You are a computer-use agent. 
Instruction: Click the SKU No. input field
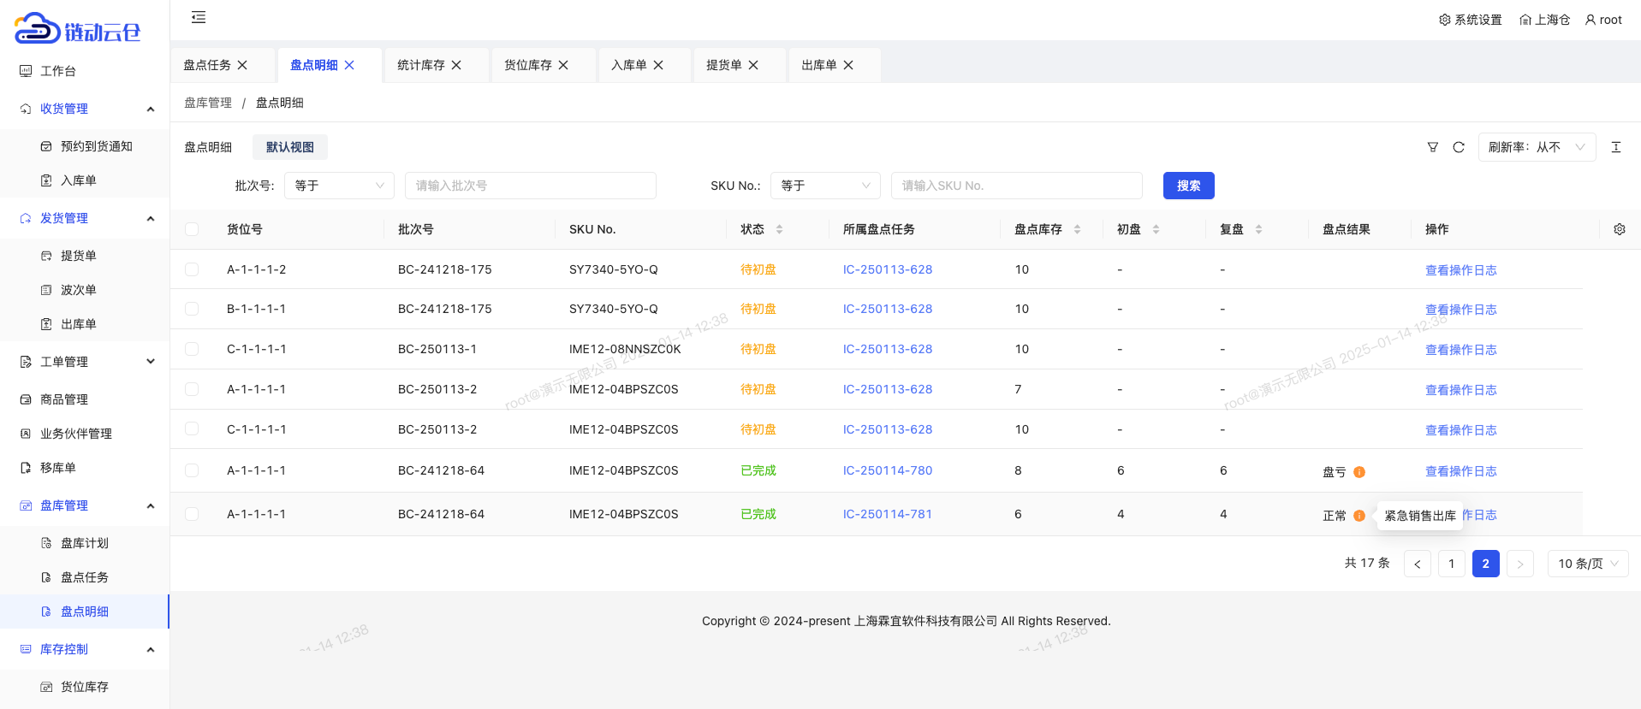(x=1016, y=186)
